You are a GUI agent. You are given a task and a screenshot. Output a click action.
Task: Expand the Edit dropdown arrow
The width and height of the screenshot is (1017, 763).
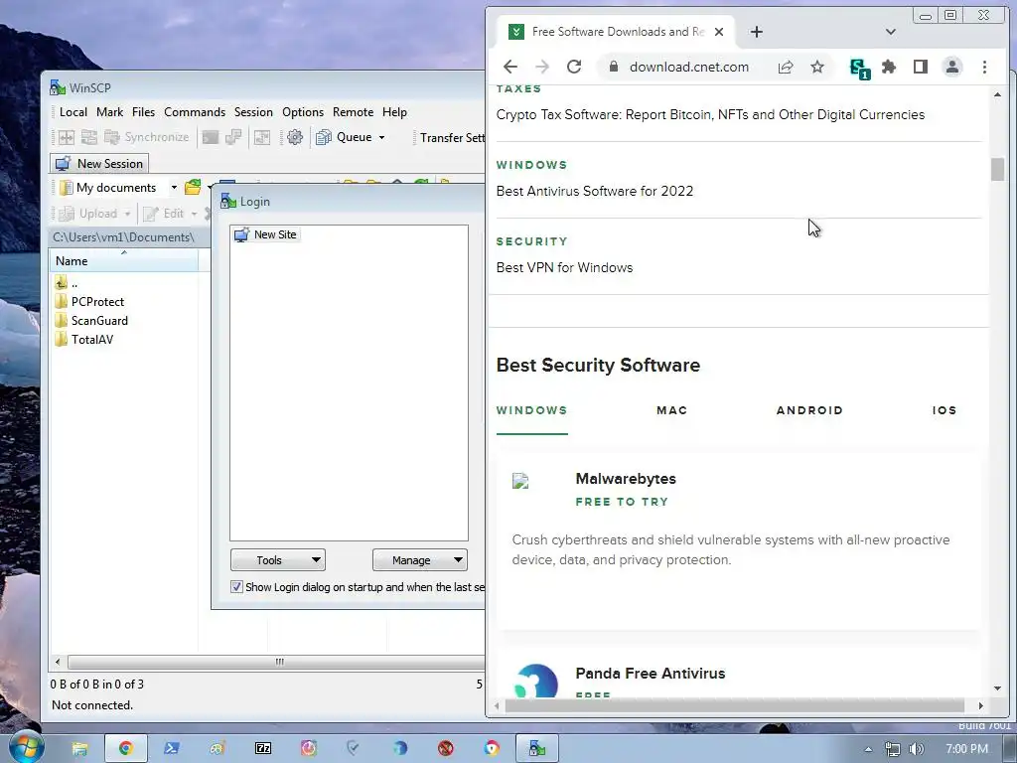point(194,214)
